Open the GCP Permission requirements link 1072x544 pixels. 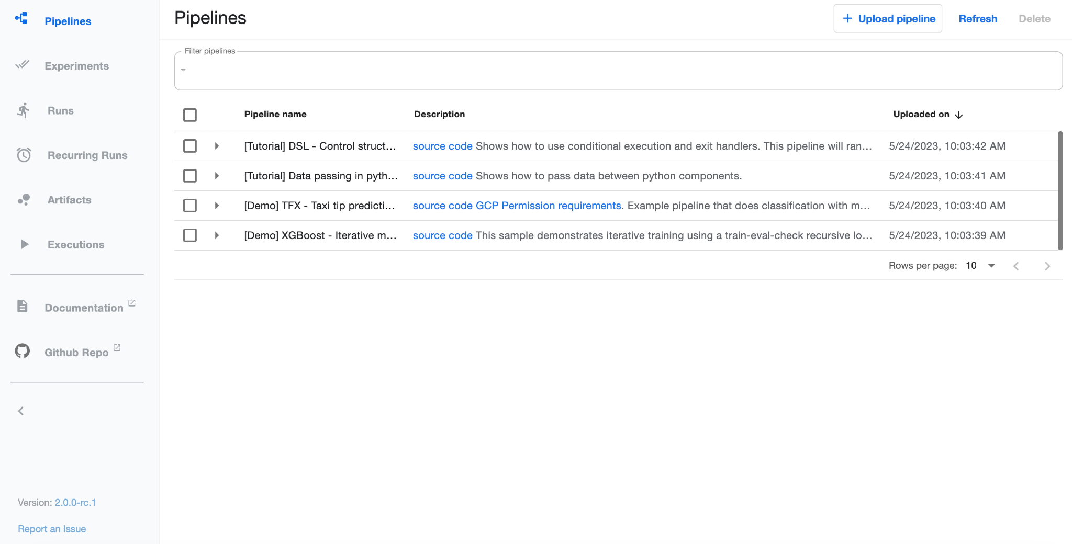point(548,206)
